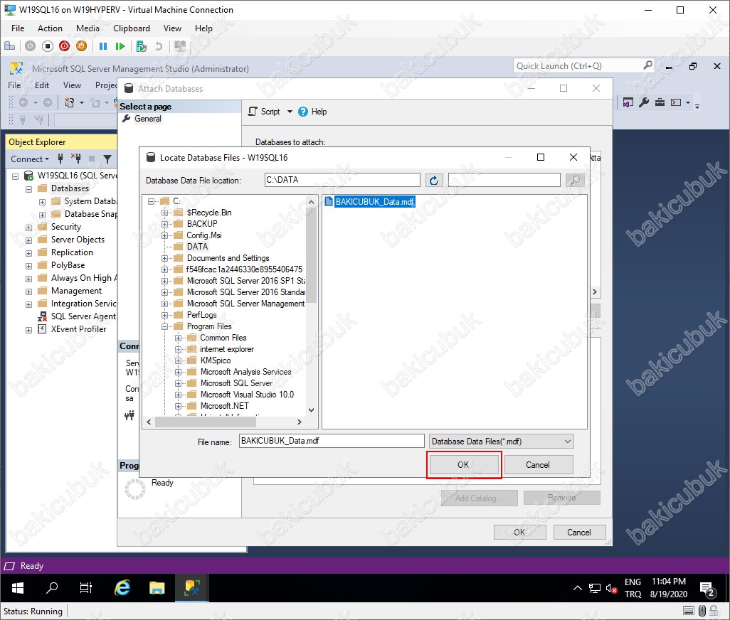
Task: Open the Action Center notifications icon
Action: pos(707,589)
